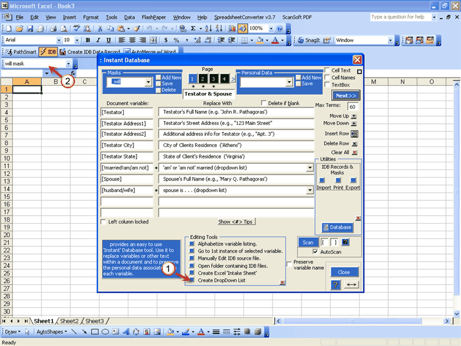Click the Move Up arrow icon
The height and width of the screenshot is (346, 461).
354,115
